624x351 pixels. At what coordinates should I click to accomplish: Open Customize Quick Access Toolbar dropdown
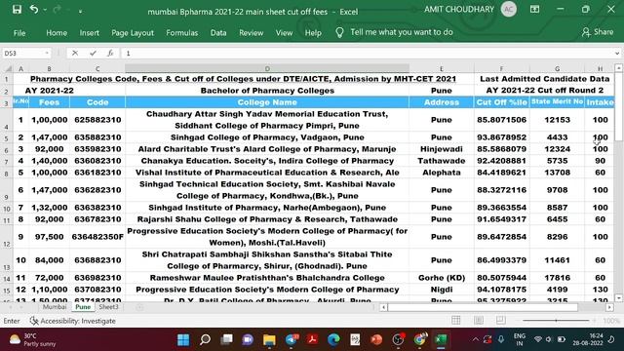[80, 12]
